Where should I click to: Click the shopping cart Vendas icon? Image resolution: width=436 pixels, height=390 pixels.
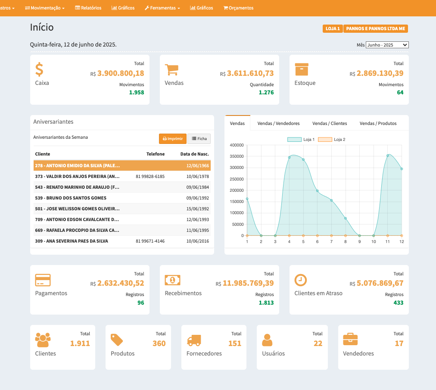point(171,70)
